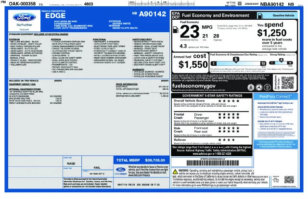The image size is (308, 199).
Task: Click the 10 'Best' end of fuel economy scale
Action: click(263, 63)
